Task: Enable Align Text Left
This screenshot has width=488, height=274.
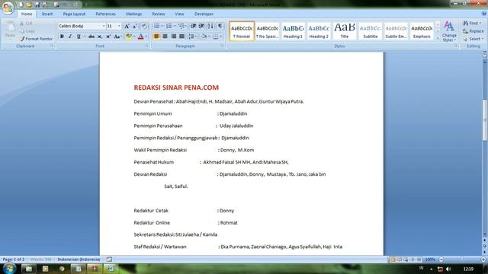Action: point(156,37)
